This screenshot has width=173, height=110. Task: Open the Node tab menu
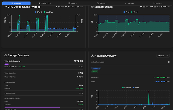point(73,4)
